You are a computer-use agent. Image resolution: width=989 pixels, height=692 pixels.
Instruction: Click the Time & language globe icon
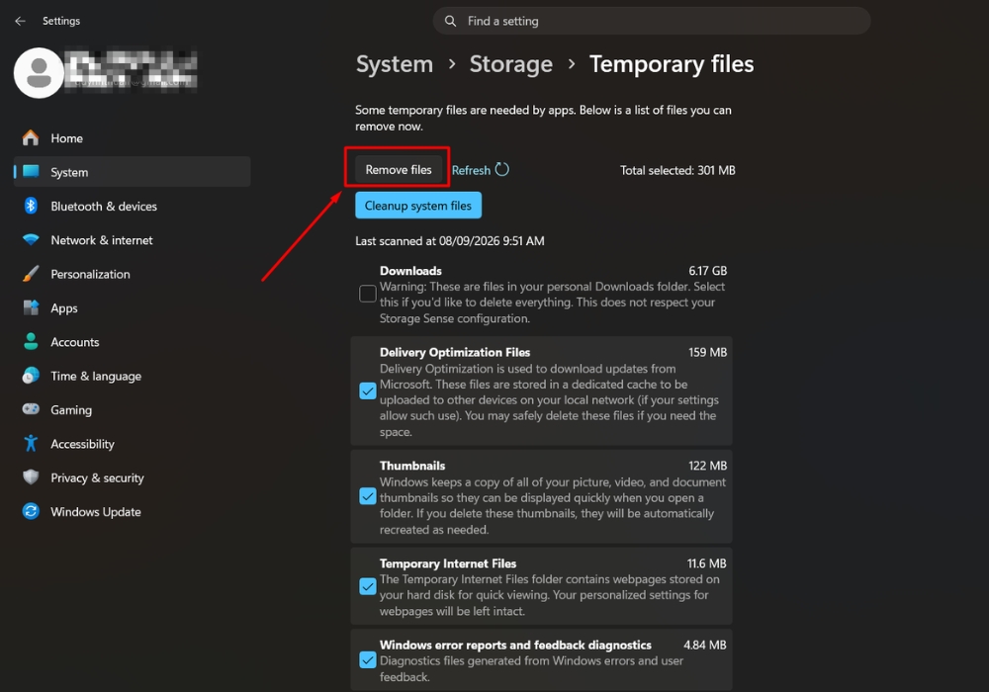click(x=31, y=376)
